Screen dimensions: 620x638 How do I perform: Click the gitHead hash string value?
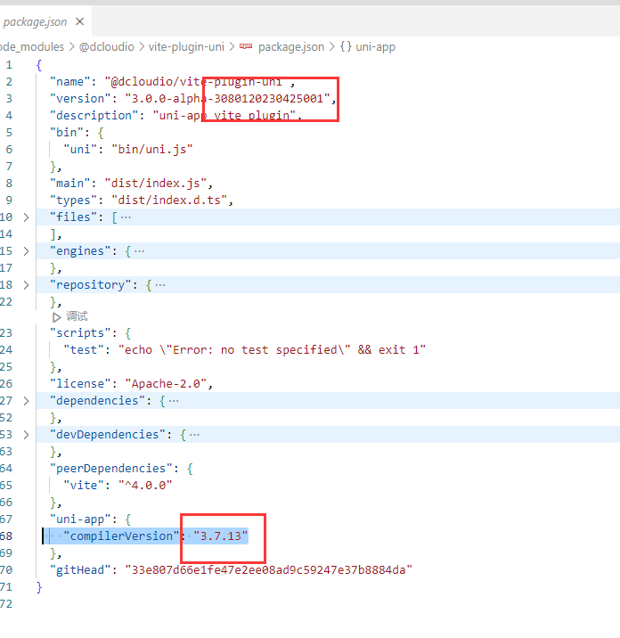point(268,570)
